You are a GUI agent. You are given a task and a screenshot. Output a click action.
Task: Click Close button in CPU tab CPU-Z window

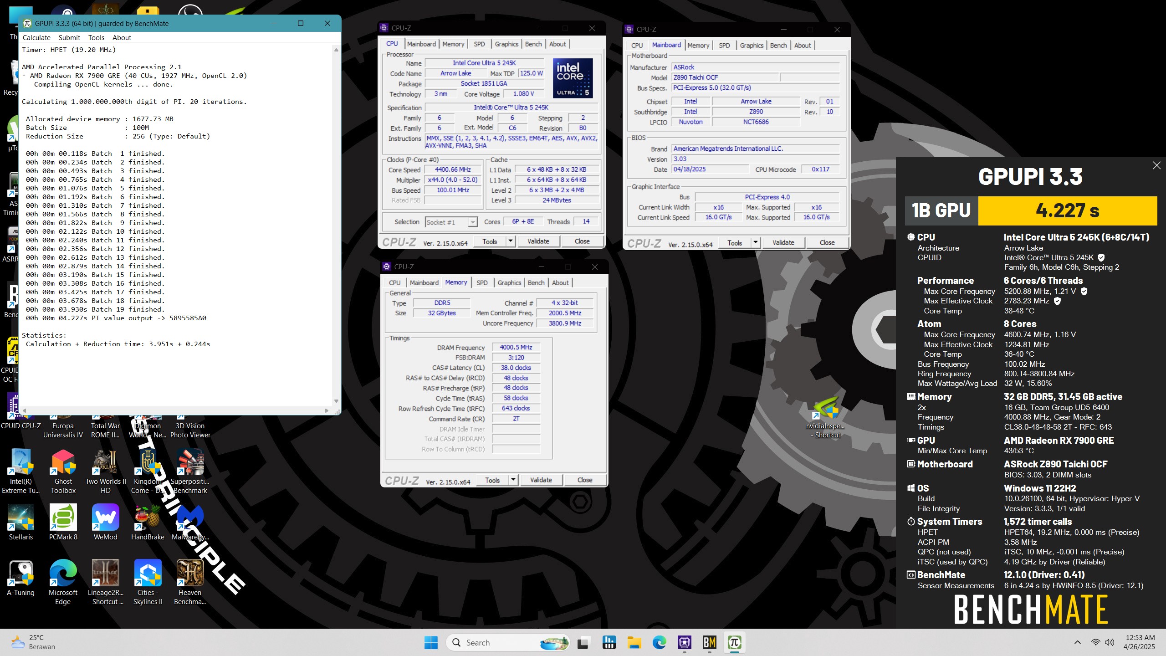pyautogui.click(x=582, y=241)
